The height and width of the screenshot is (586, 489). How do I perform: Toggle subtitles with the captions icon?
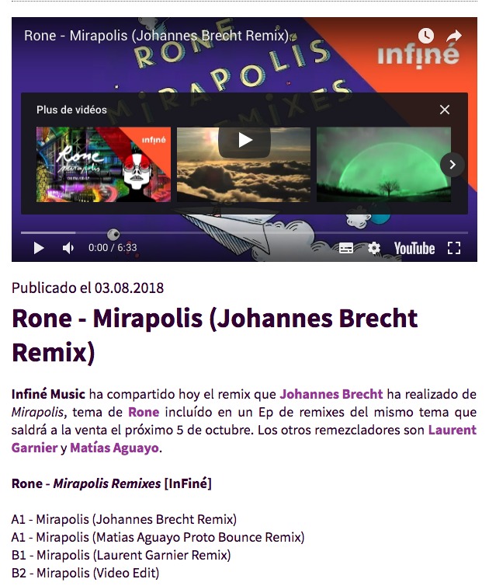point(346,248)
